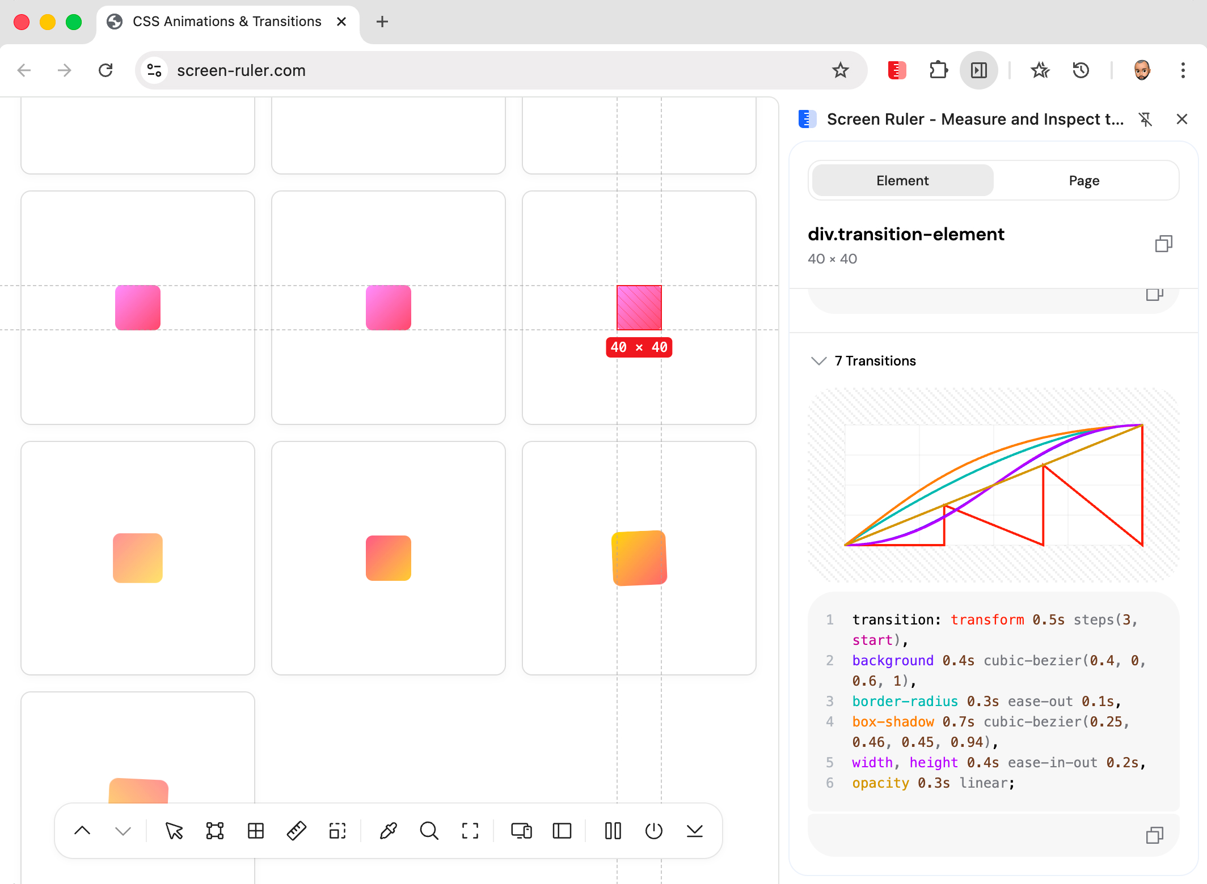Click the red-orange gradient square in third row

point(389,558)
